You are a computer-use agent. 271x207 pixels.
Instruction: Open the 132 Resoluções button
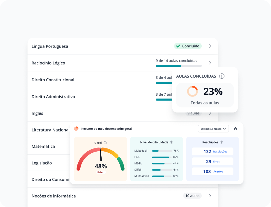click(212, 152)
